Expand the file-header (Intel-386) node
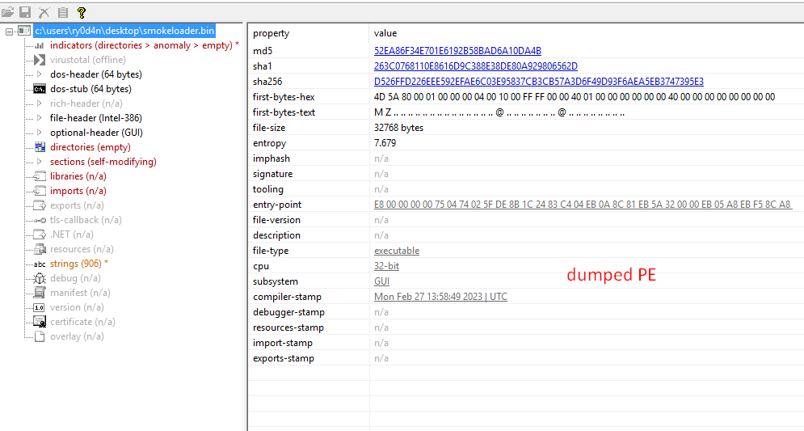 [40, 118]
